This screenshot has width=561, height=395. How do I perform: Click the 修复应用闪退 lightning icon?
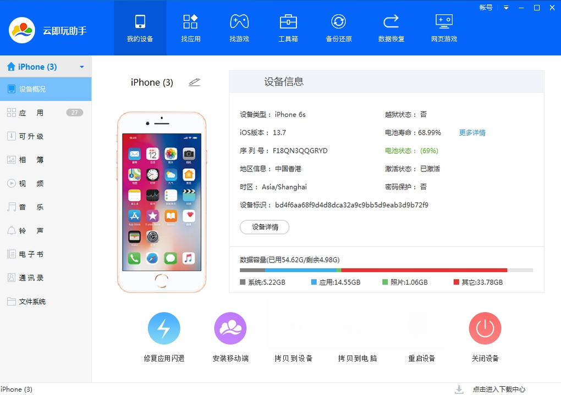pos(164,328)
